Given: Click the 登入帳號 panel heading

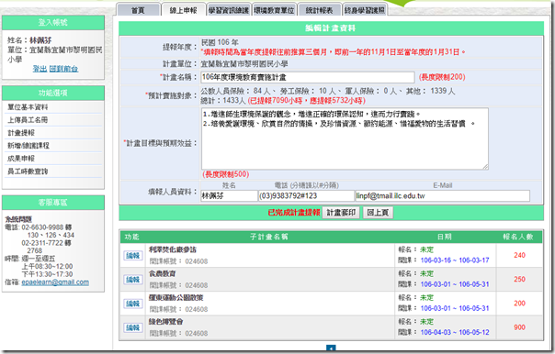Looking at the screenshot, I should click(53, 23).
